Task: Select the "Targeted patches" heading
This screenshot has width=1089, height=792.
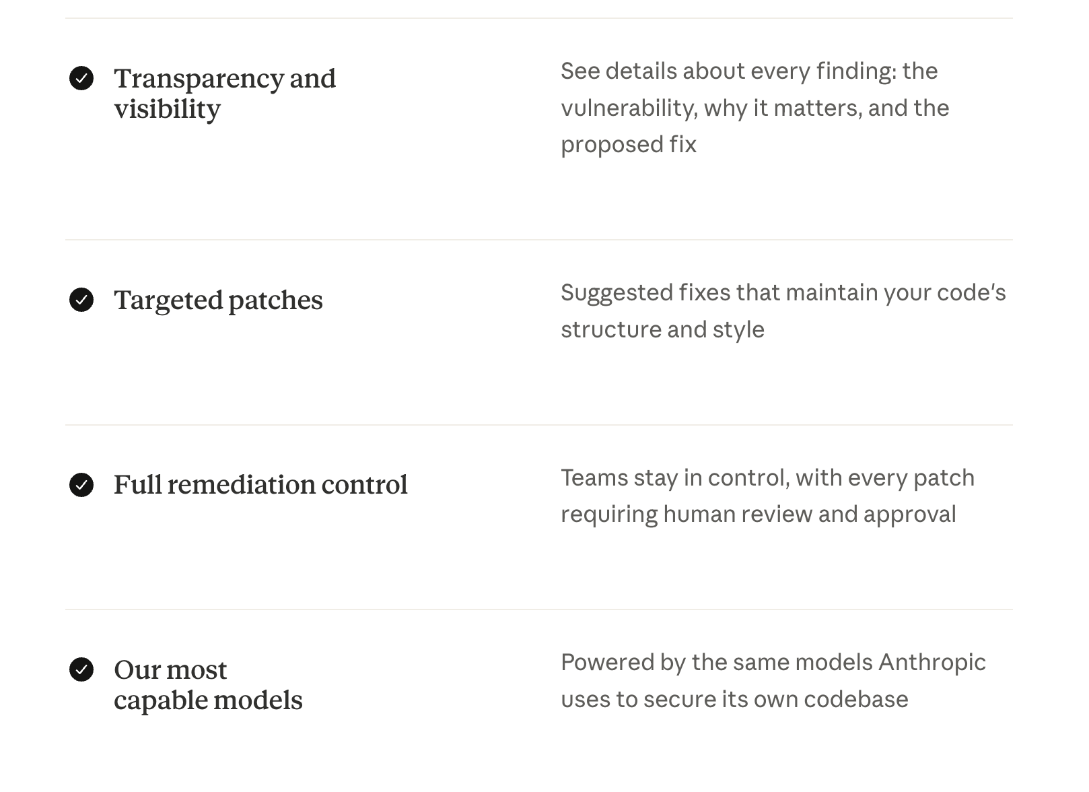Action: tap(218, 300)
